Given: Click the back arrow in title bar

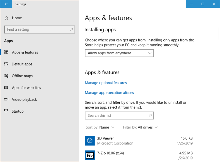Looking at the screenshot, I should click(6, 4).
